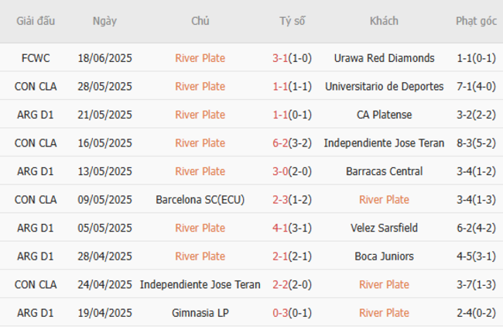
Task: Click the Urawa Red Diamonds team name
Action: [x=384, y=58]
